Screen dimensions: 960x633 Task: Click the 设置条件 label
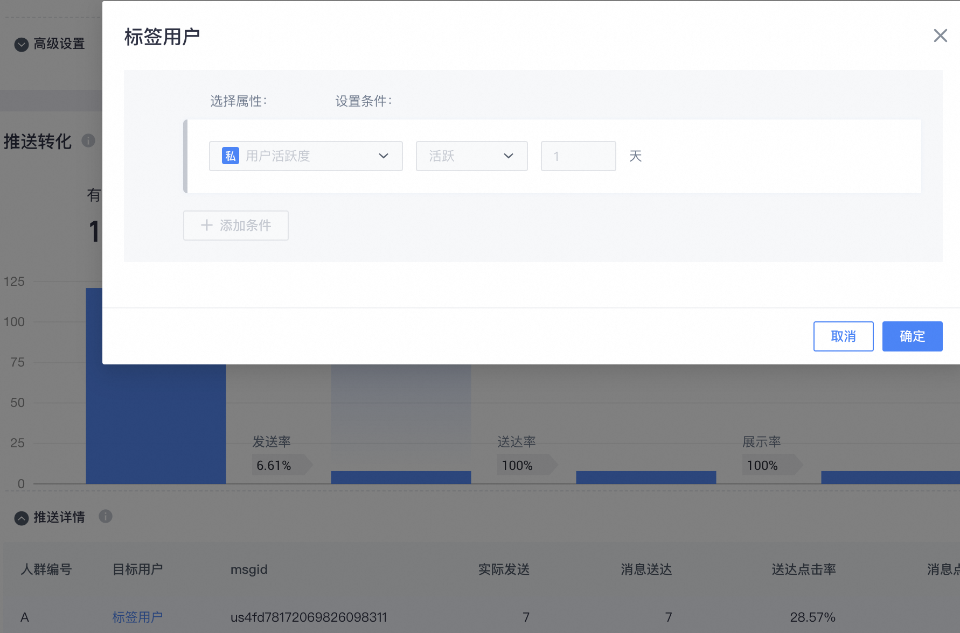coord(364,101)
